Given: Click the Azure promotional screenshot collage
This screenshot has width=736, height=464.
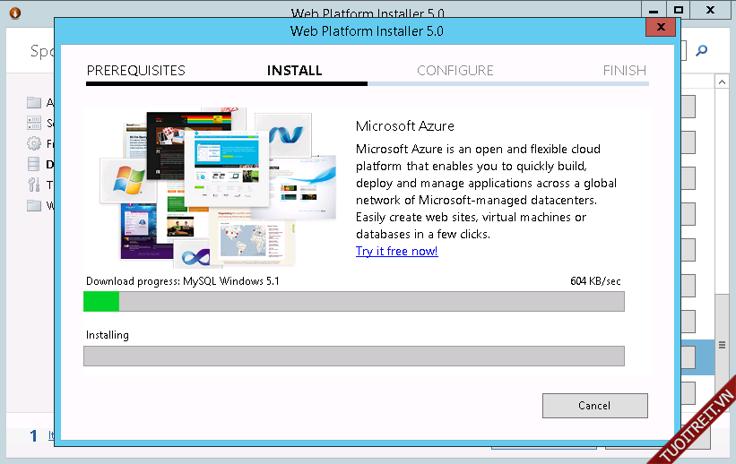Looking at the screenshot, I should (x=217, y=188).
